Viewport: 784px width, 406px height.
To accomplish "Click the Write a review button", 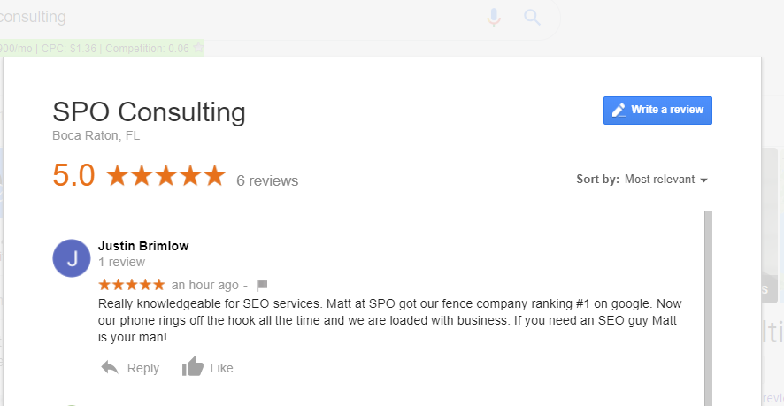I will tap(657, 110).
